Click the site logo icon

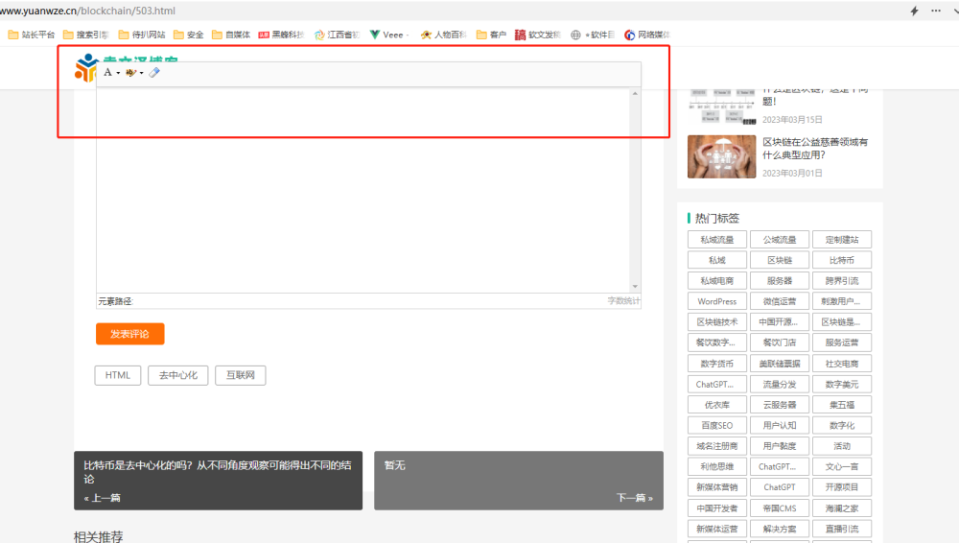pos(85,67)
